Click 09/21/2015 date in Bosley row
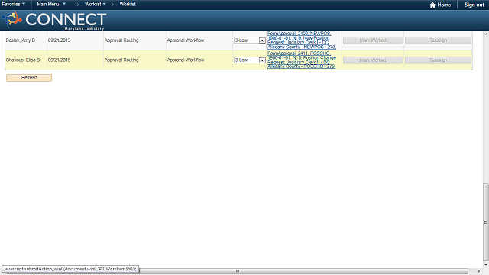The image size is (489, 275). point(59,40)
